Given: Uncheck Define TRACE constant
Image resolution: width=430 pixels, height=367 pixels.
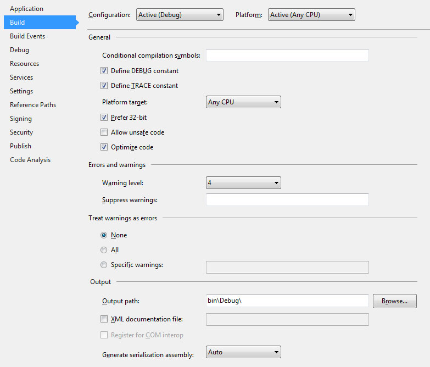Looking at the screenshot, I should 104,86.
